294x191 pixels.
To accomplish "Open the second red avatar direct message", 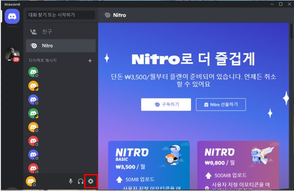I will (x=33, y=169).
